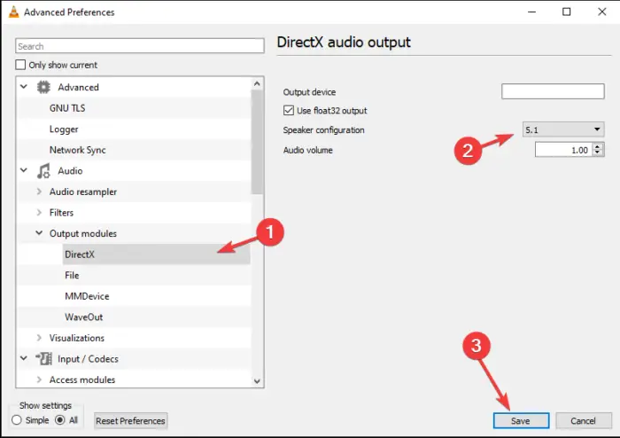Select the MMDevice output module
The width and height of the screenshot is (620, 438).
(87, 296)
